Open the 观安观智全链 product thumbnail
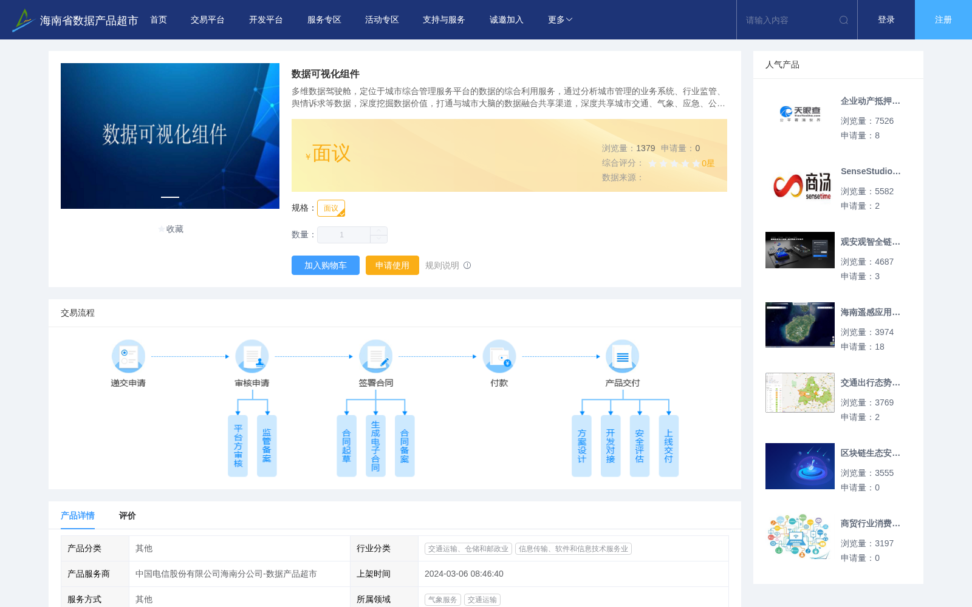 [800, 250]
